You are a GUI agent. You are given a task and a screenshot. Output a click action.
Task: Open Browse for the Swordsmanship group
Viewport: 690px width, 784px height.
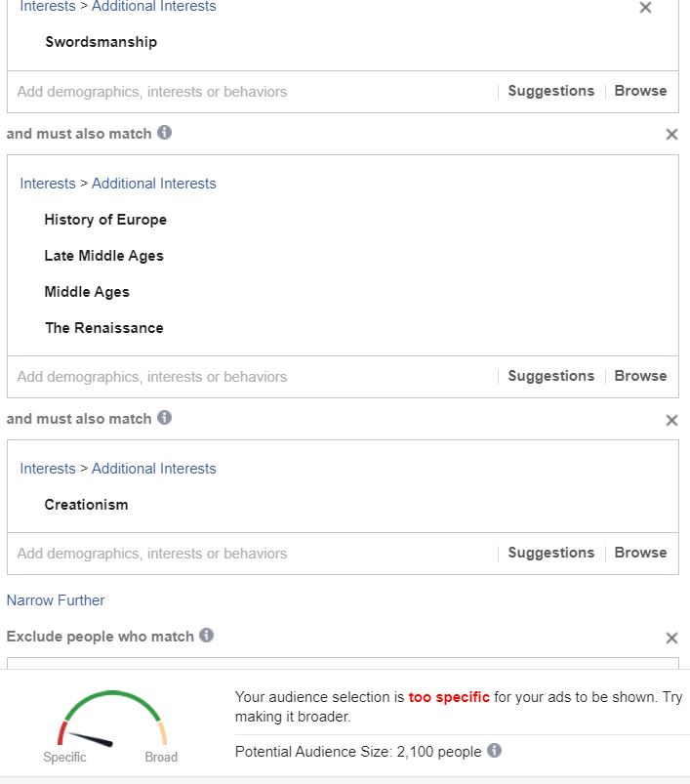(x=640, y=91)
